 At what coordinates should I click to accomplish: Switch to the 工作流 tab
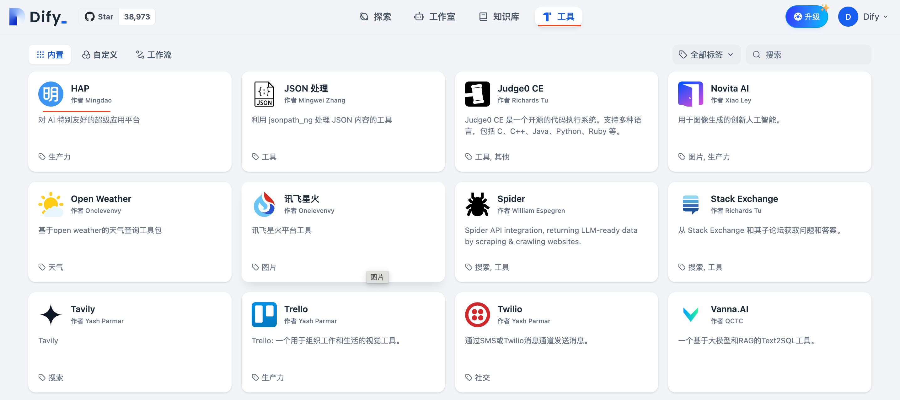tap(154, 55)
